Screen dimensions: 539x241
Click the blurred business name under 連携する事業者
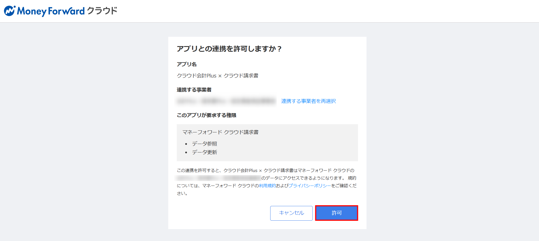click(x=226, y=101)
